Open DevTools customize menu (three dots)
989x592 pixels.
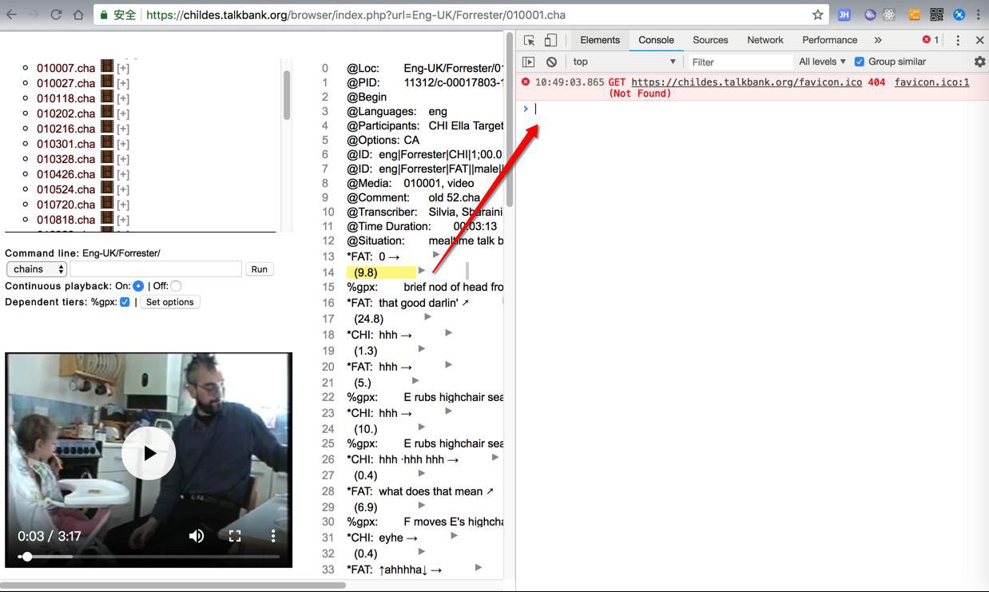pyautogui.click(x=958, y=40)
